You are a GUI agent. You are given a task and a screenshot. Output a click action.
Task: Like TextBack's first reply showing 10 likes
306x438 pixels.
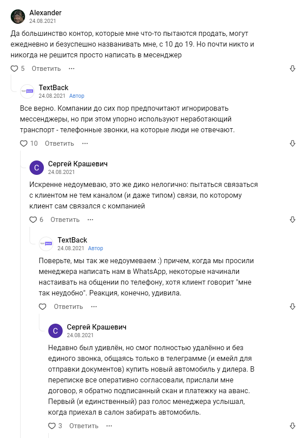coord(24,143)
